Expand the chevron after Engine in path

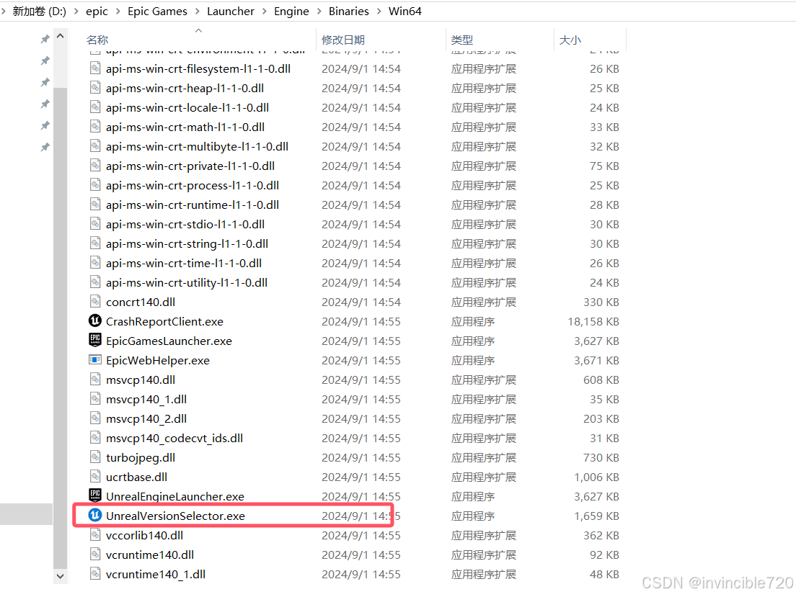(x=319, y=11)
